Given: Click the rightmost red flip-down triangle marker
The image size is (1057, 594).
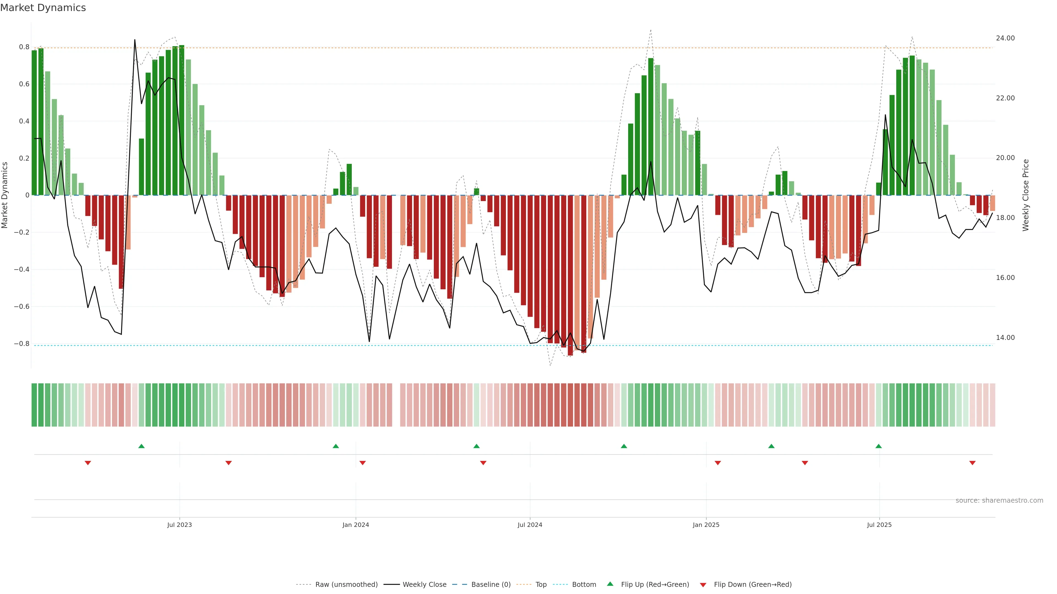Looking at the screenshot, I should coord(972,463).
